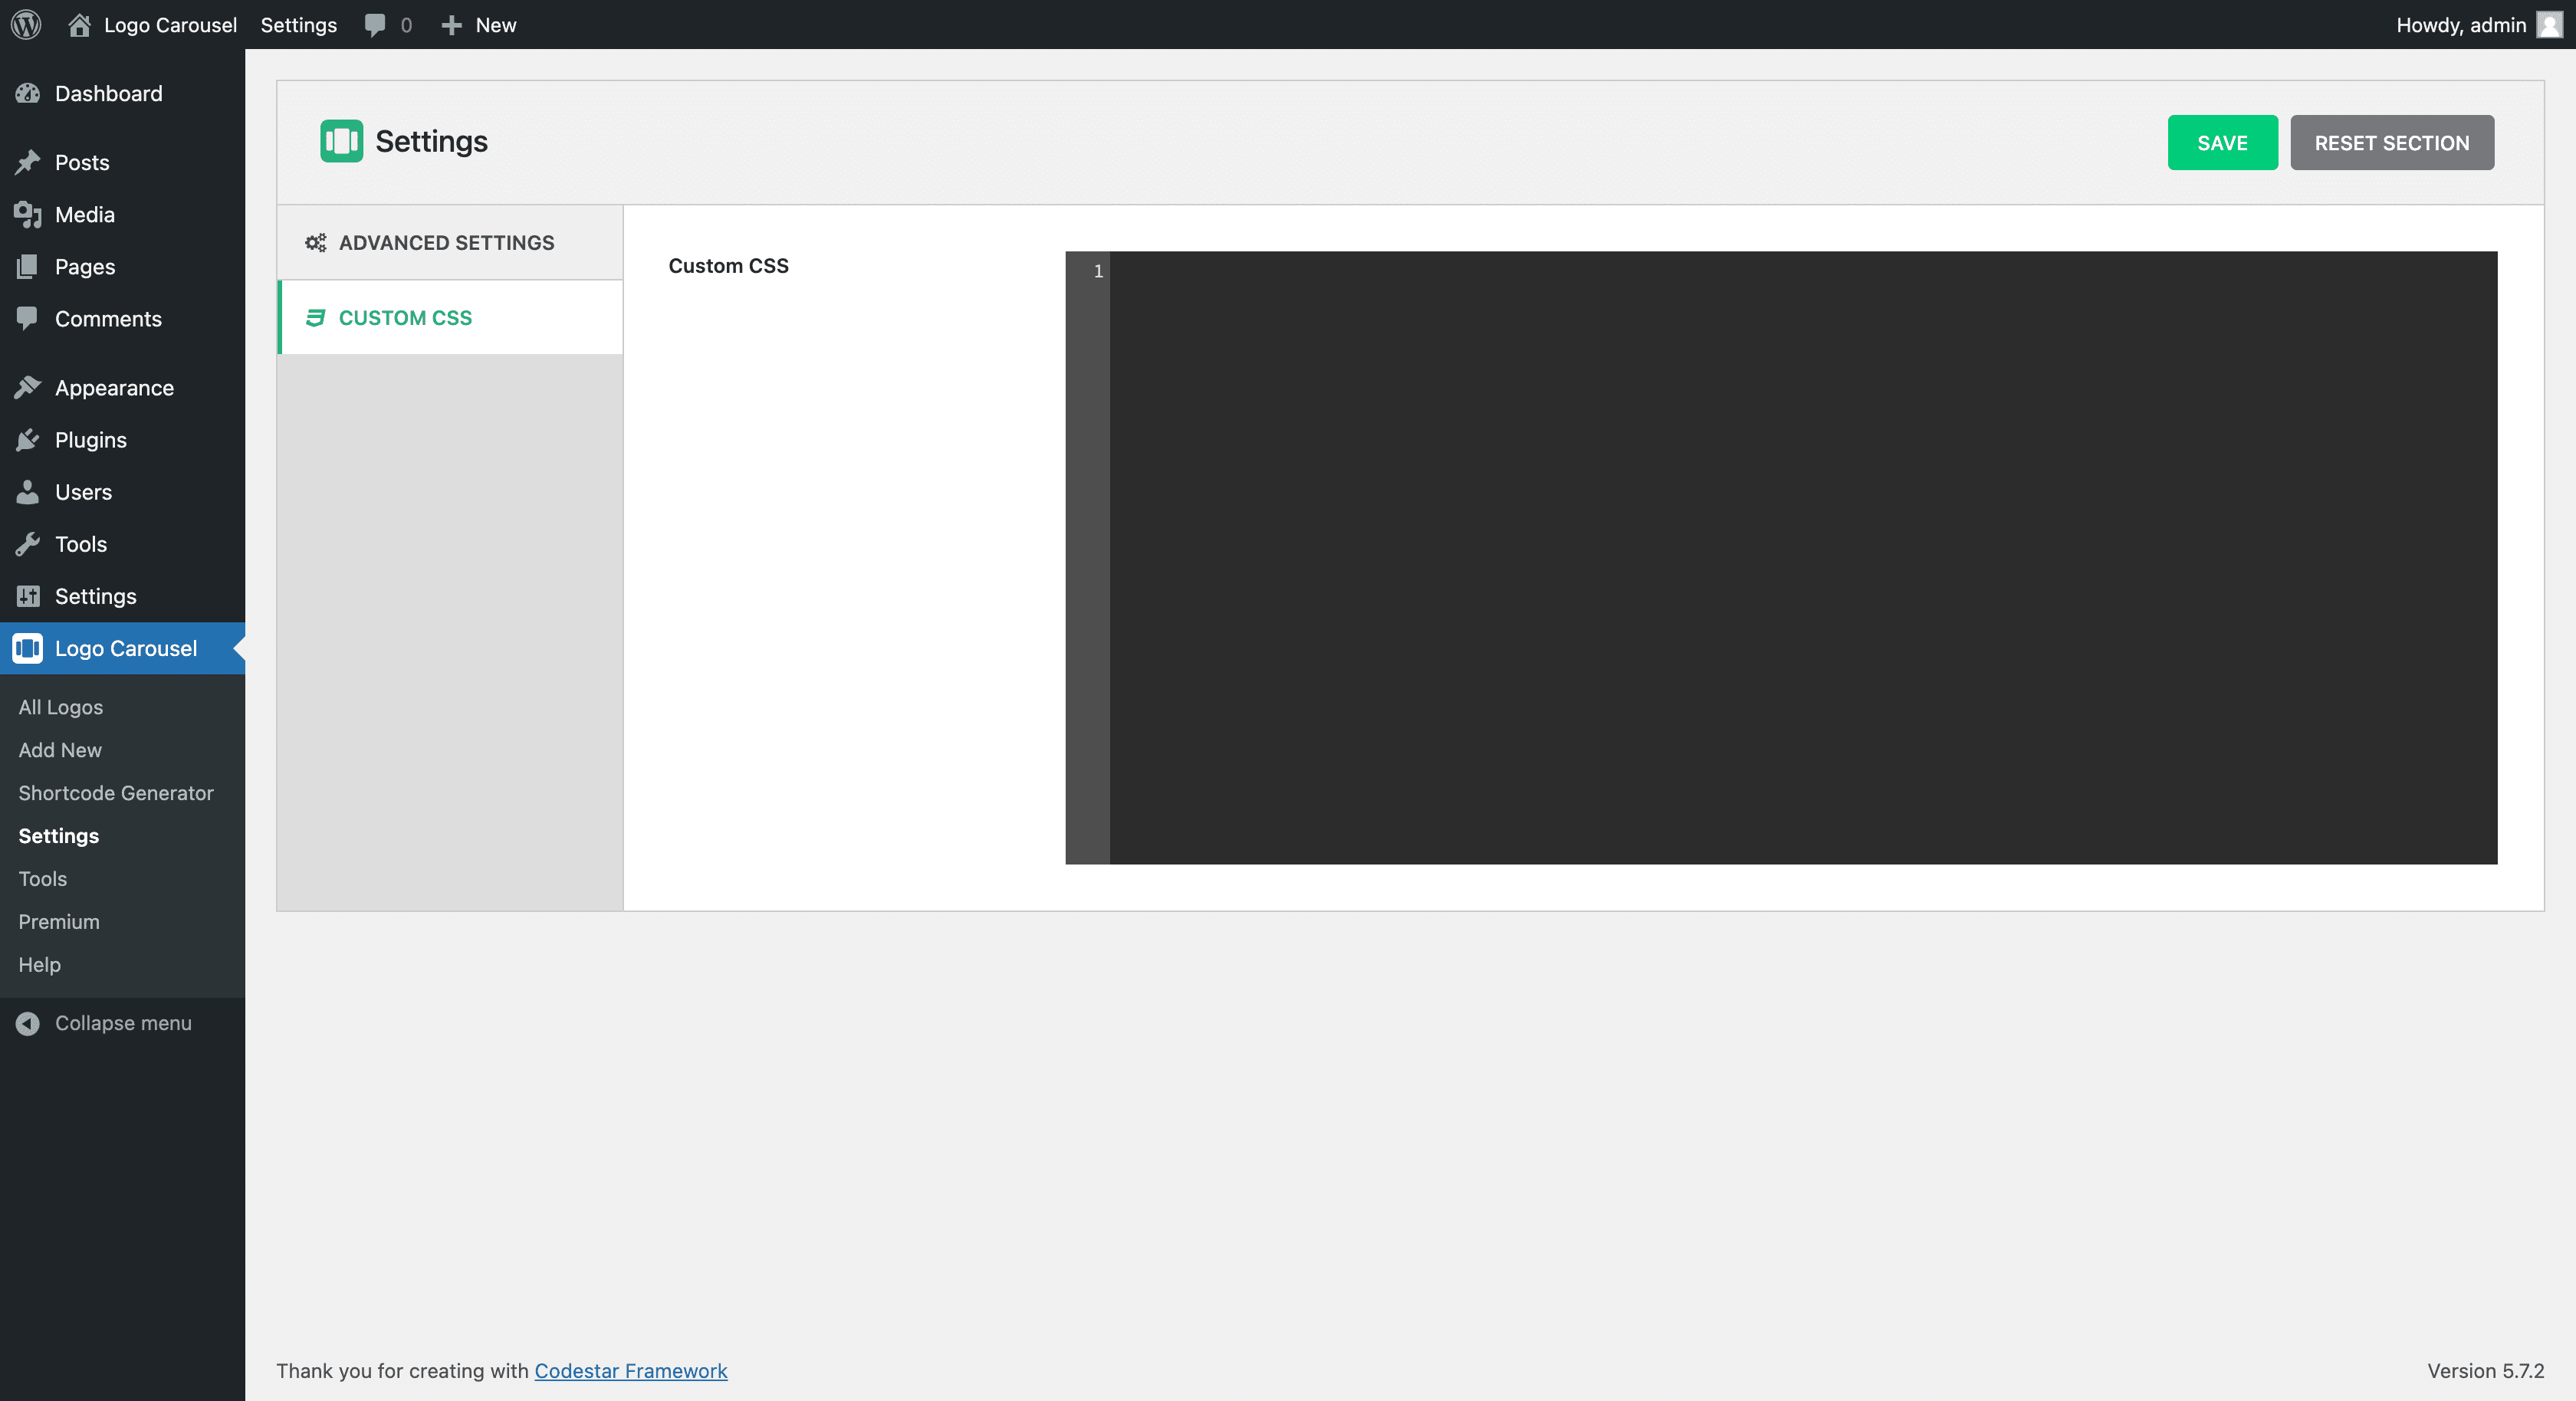Open the Howdy, admin account menu
Viewport: 2576px width, 1401px height.
(x=2460, y=25)
